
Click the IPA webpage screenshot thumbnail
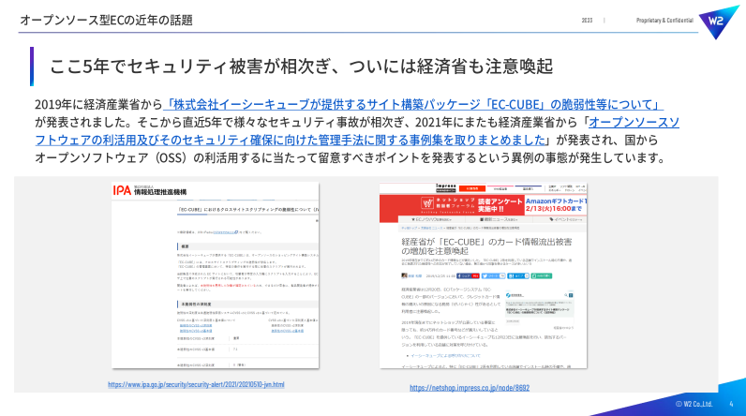click(x=215, y=275)
